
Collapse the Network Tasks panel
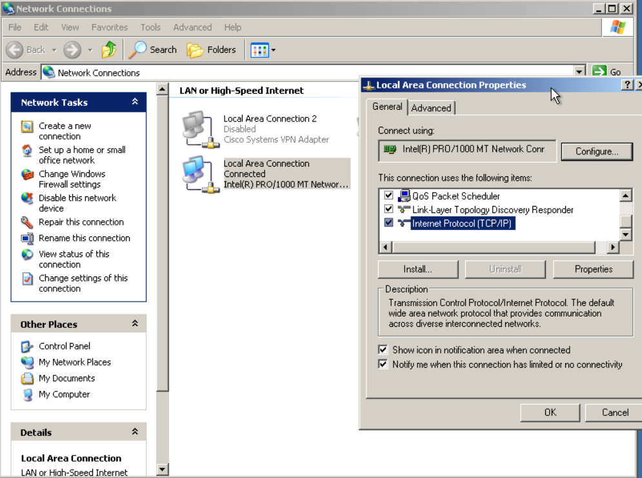(x=135, y=101)
